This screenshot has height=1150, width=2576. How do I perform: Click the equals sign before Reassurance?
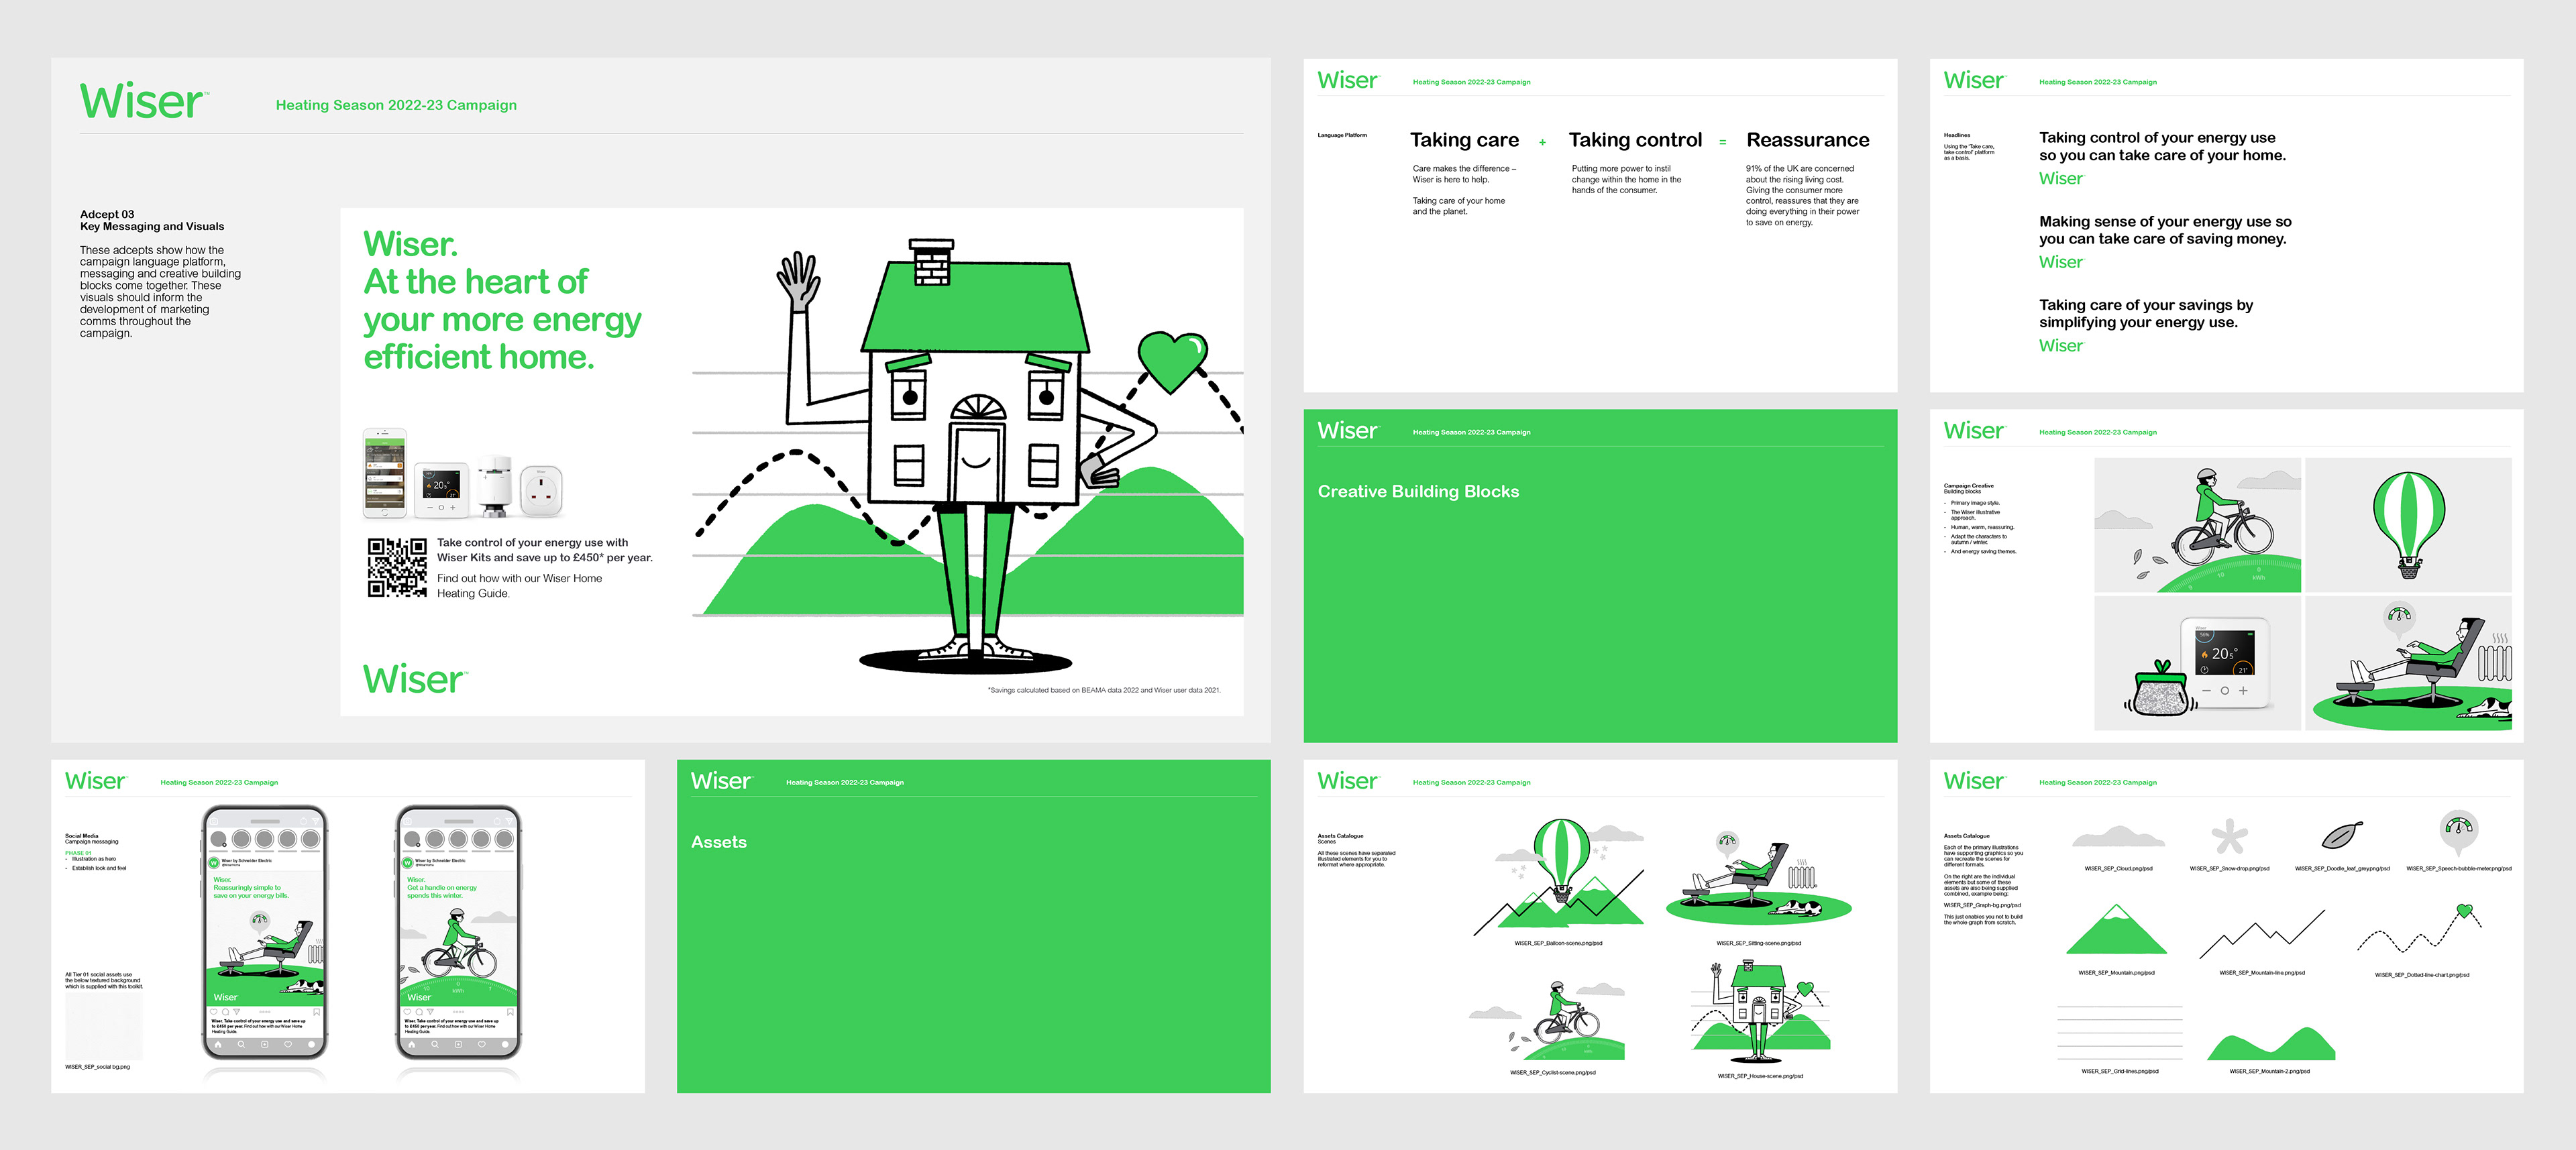1722,143
